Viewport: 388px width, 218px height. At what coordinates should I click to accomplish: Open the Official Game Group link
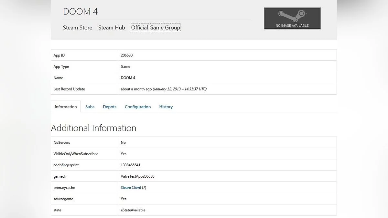pos(156,28)
